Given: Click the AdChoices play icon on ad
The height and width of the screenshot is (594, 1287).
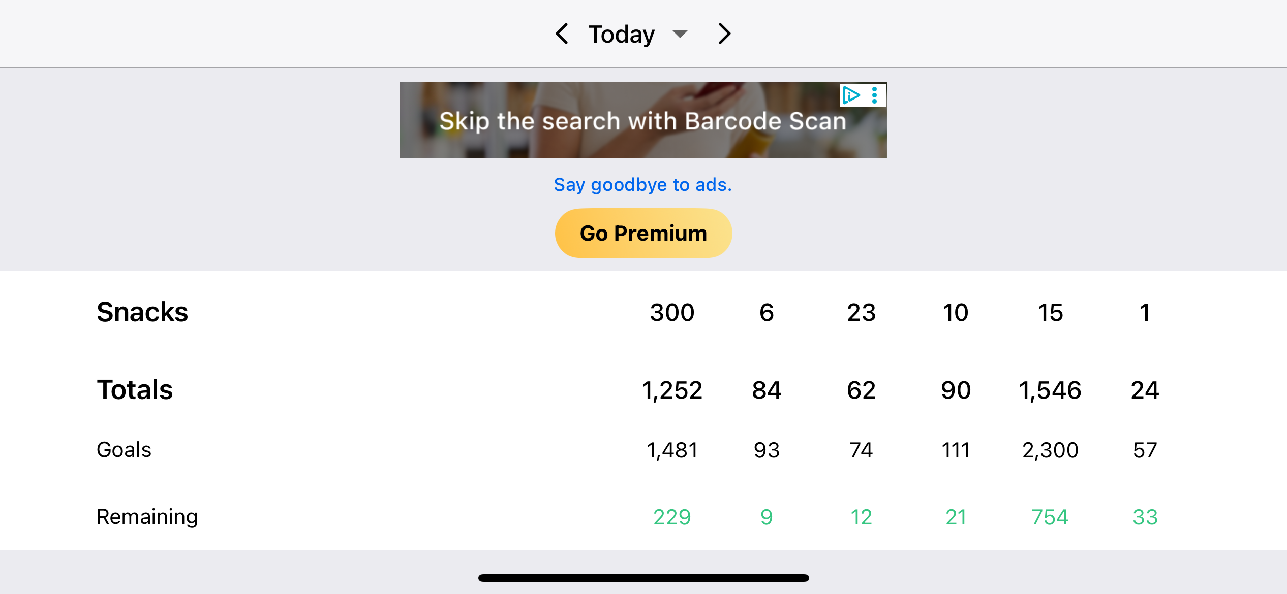Looking at the screenshot, I should coord(851,95).
